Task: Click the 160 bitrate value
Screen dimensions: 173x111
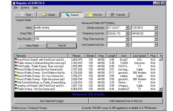Action: coord(90,73)
